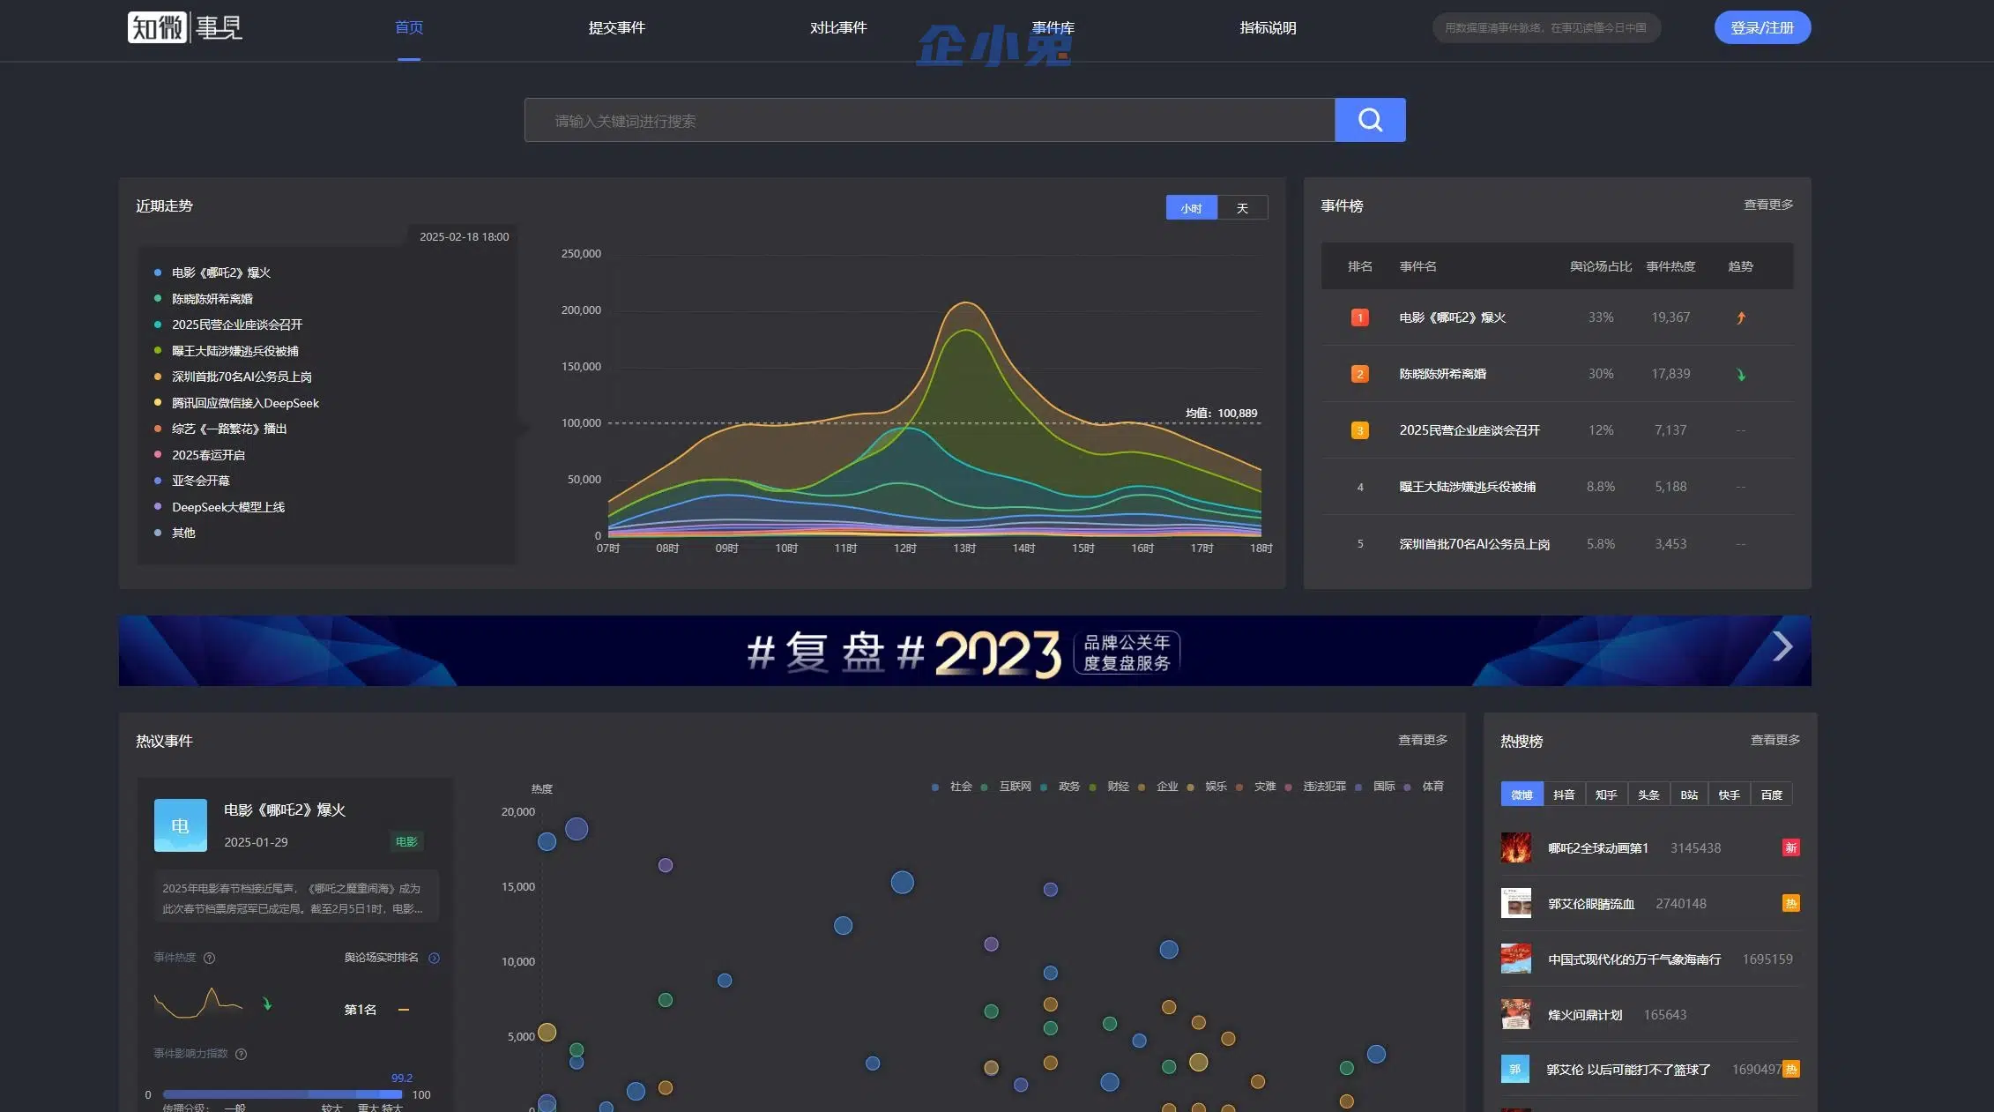
Task: Click 热 badge beside 郭艾伦眼睛流血
Action: click(1791, 903)
